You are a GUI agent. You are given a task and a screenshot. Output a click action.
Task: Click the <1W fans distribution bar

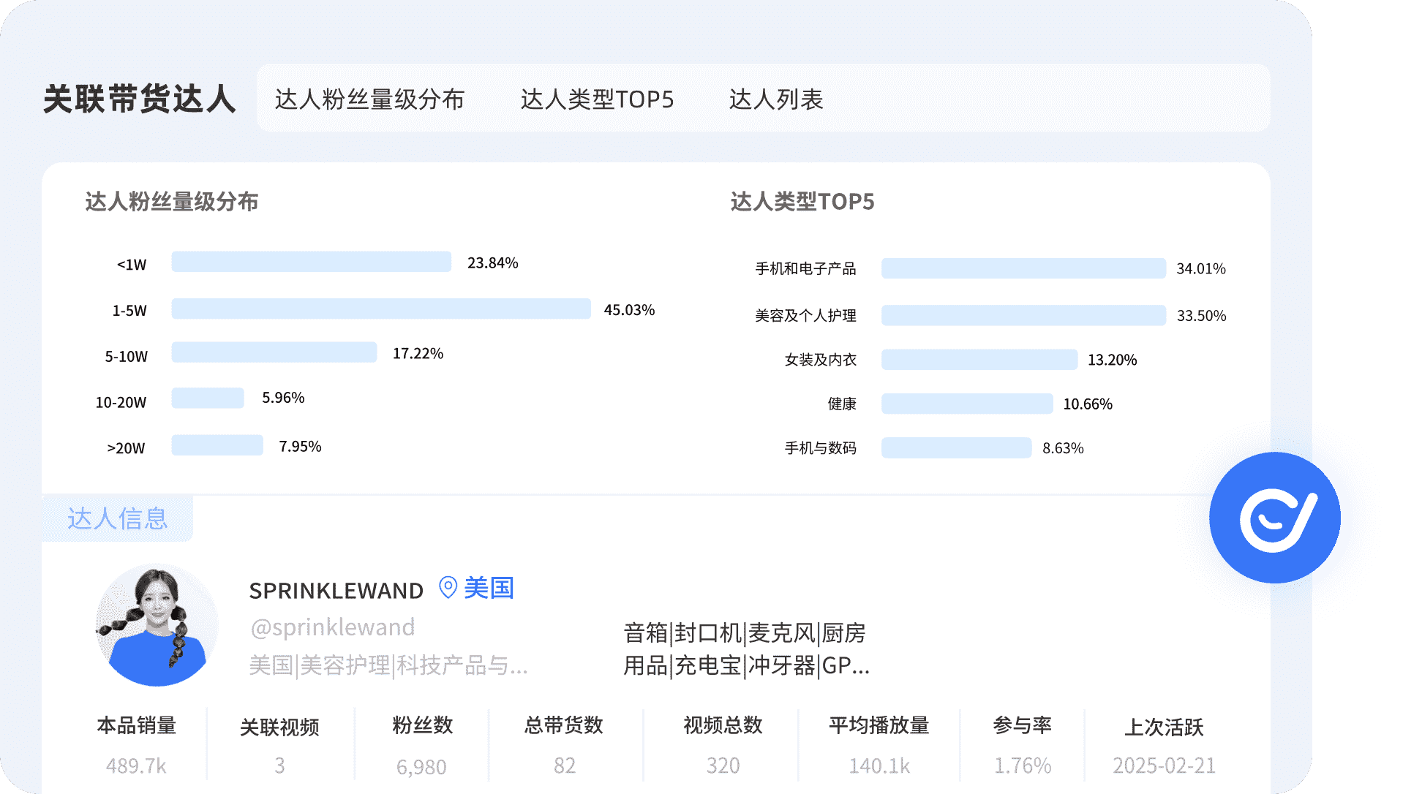coord(311,262)
